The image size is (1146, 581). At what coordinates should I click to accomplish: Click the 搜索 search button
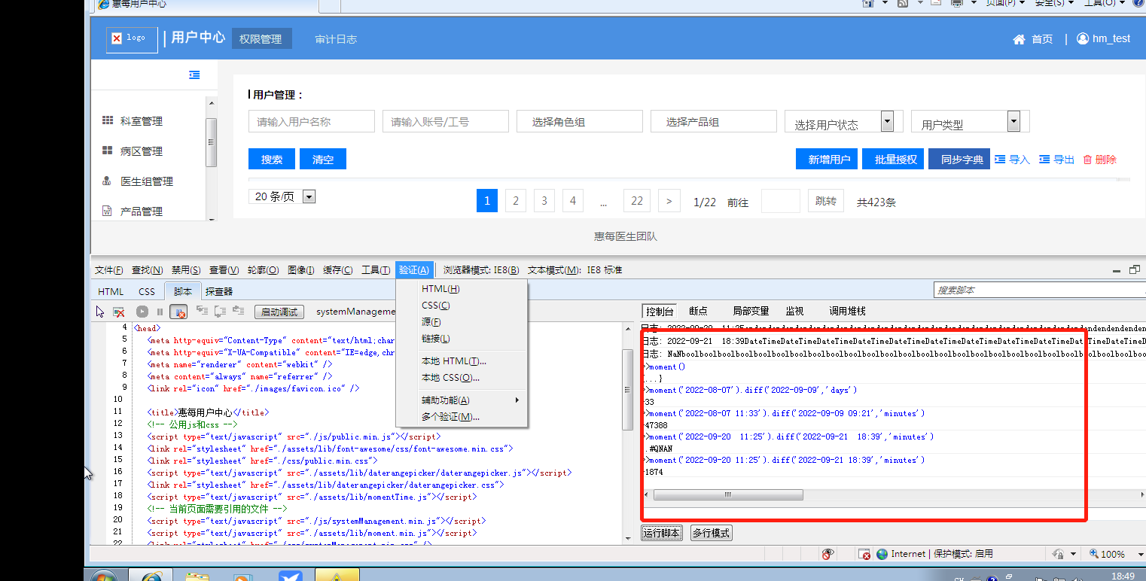272,160
